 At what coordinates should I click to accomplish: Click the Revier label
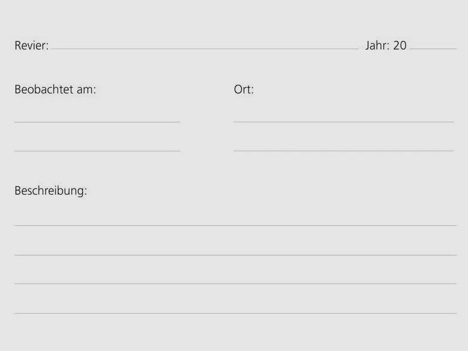click(31, 46)
